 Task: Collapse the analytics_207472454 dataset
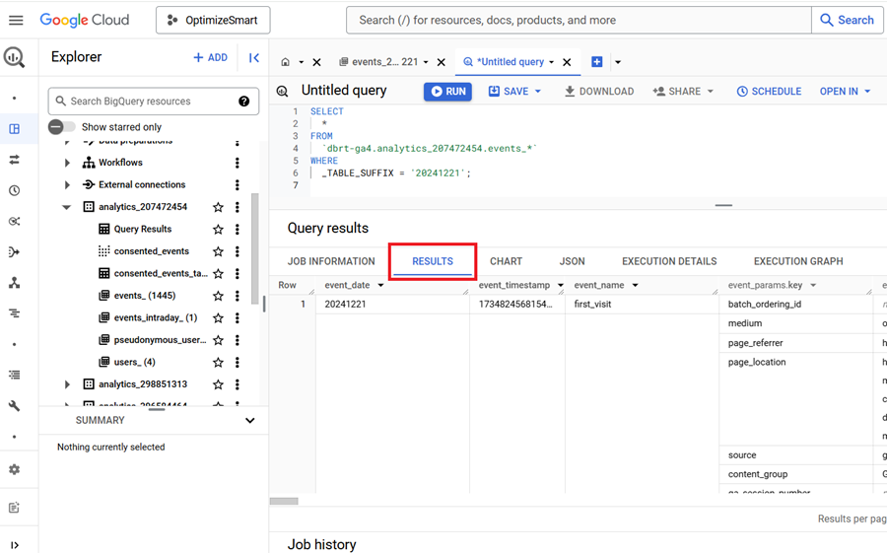pyautogui.click(x=67, y=207)
